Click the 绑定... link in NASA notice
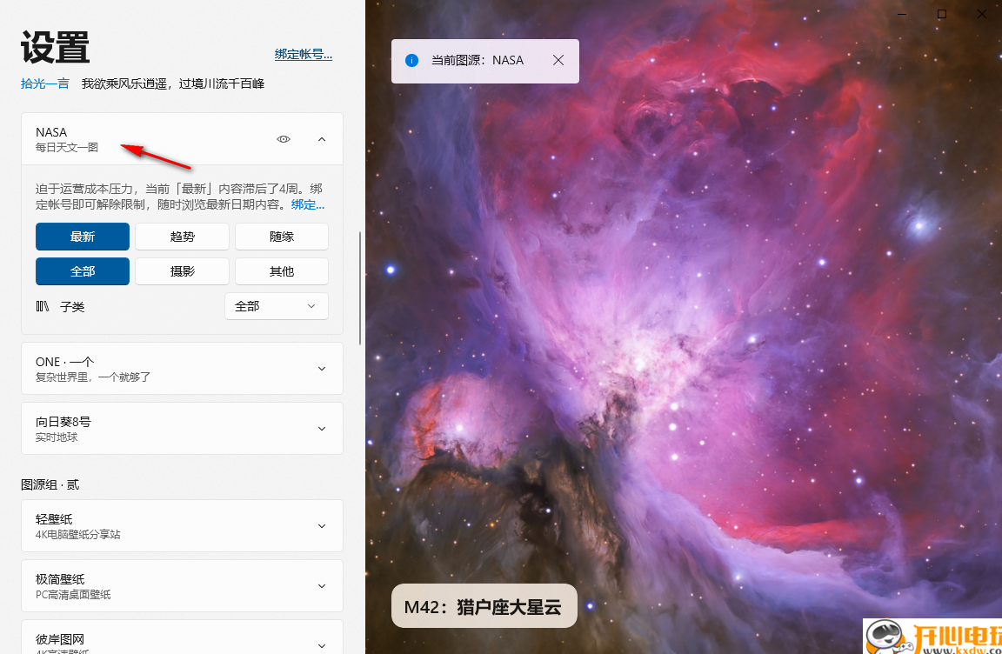Viewport: 1002px width, 654px height. click(x=308, y=204)
